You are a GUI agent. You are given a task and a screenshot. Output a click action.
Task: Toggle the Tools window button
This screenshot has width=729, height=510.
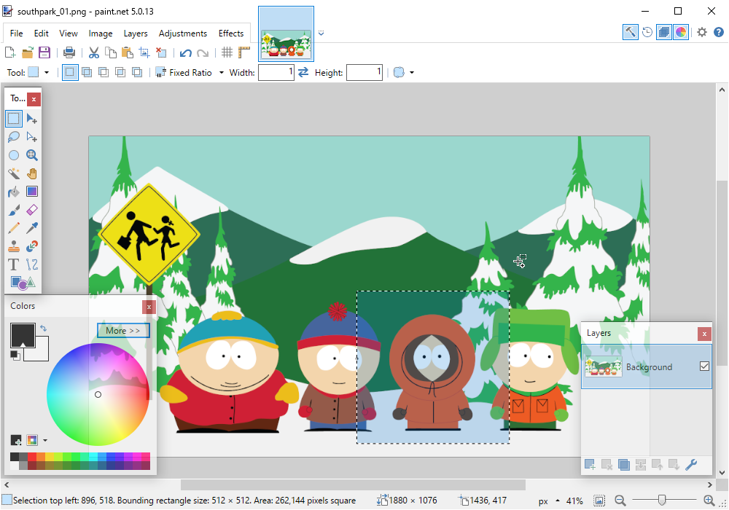click(x=631, y=32)
